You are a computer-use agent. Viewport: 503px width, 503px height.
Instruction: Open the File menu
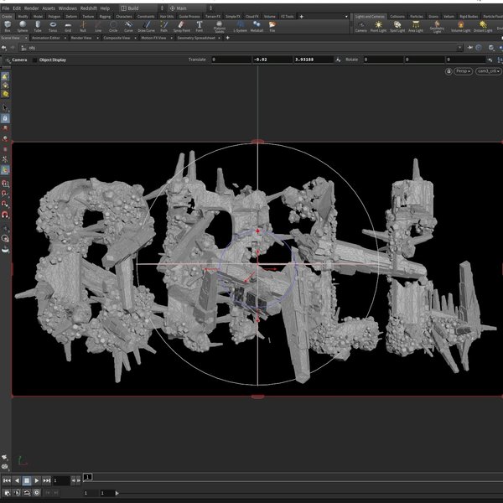click(x=6, y=8)
